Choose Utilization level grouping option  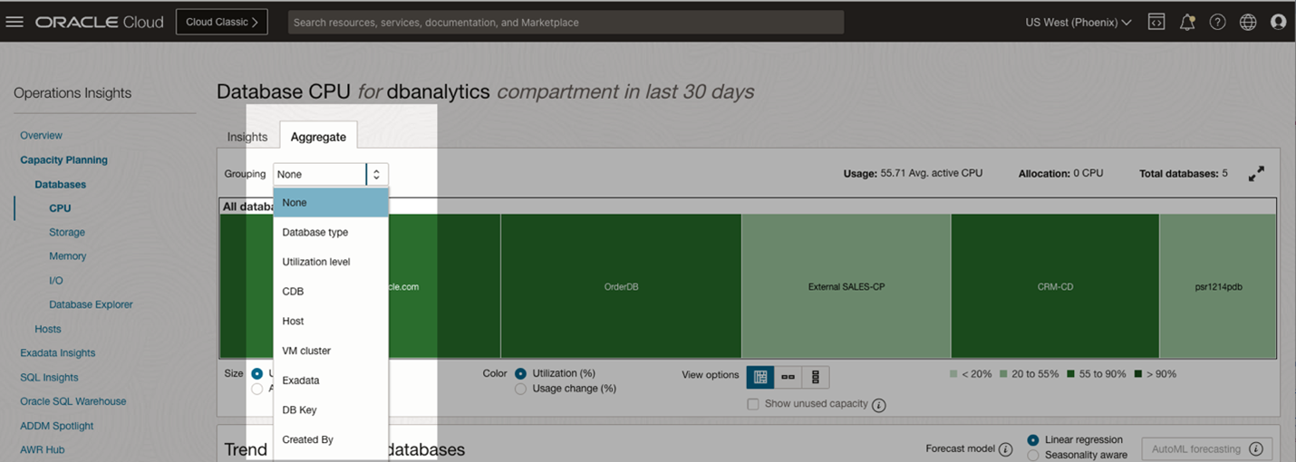pos(331,262)
